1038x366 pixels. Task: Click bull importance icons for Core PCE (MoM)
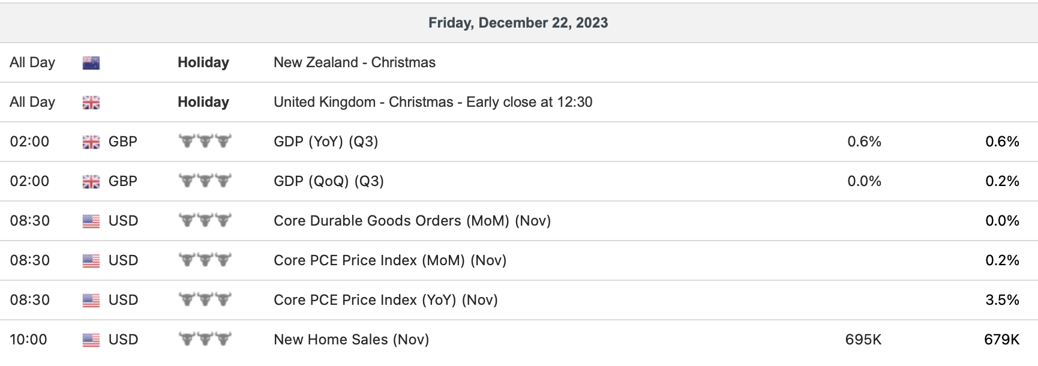205,260
